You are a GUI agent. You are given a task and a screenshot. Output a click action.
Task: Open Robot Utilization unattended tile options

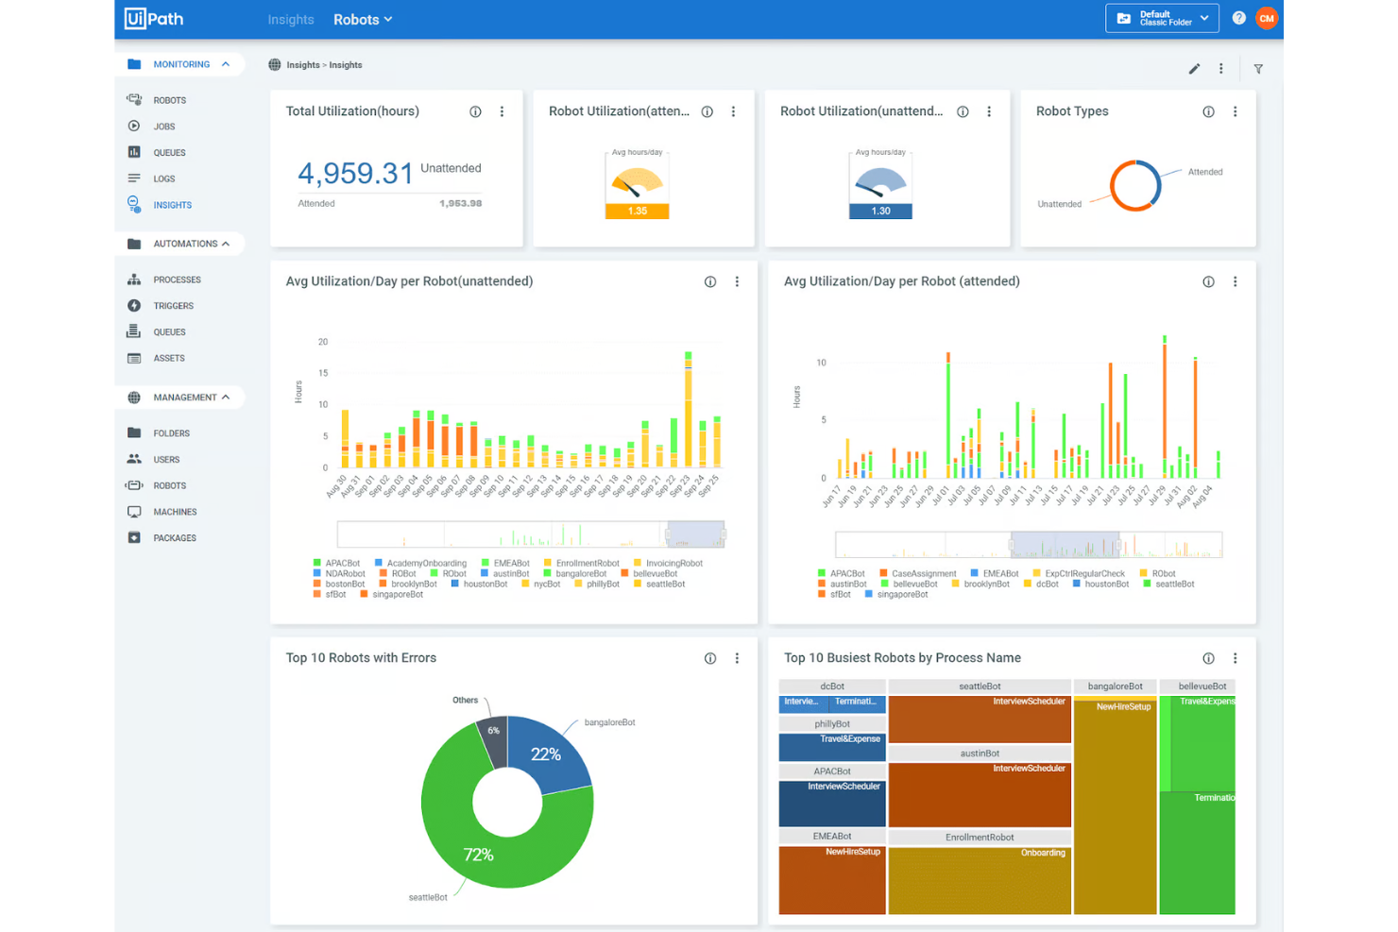click(989, 111)
